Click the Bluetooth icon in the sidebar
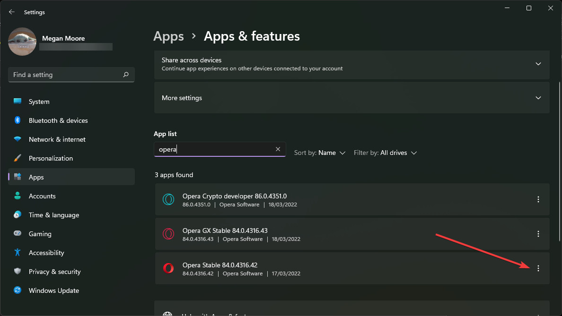 click(x=17, y=120)
